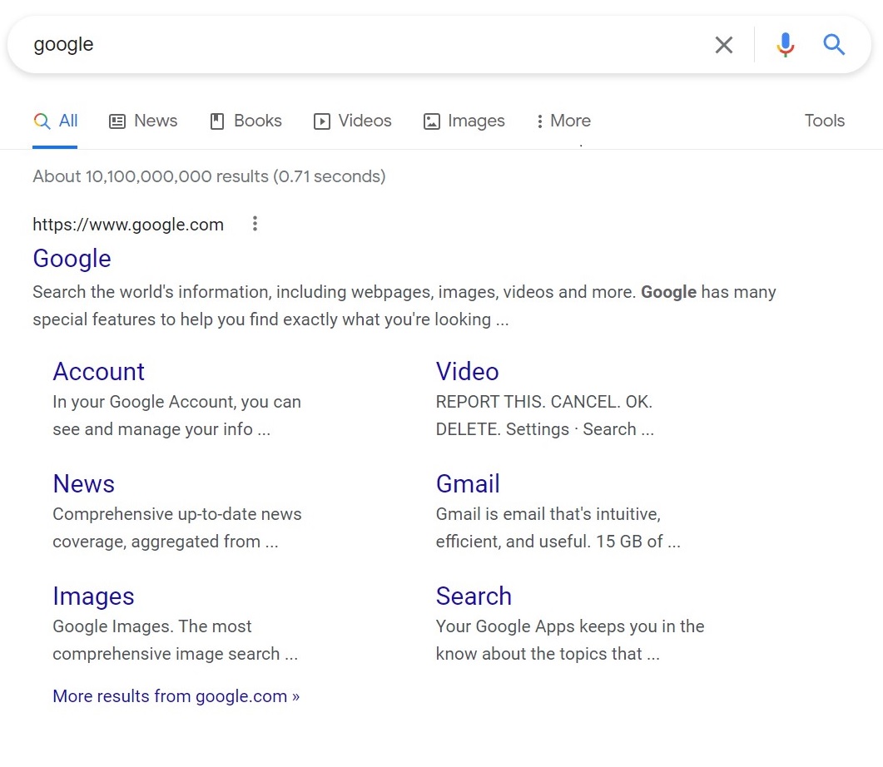Open the News sitelink heading
This screenshot has height=767, width=883.
pos(84,483)
